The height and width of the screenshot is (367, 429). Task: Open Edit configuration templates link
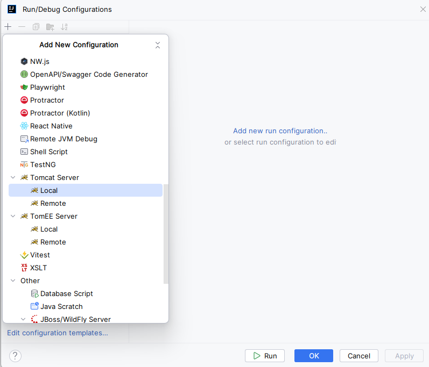[x=58, y=333]
